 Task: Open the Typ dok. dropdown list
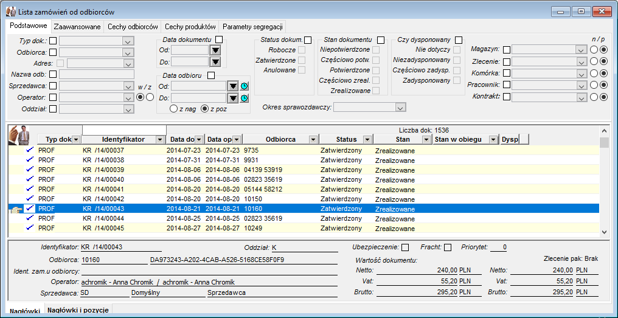coord(128,41)
